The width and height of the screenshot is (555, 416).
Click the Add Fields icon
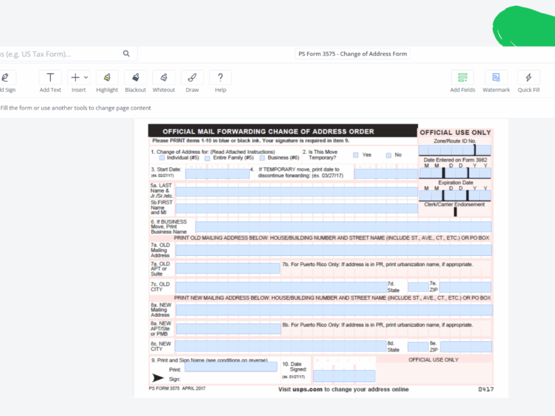tap(463, 78)
